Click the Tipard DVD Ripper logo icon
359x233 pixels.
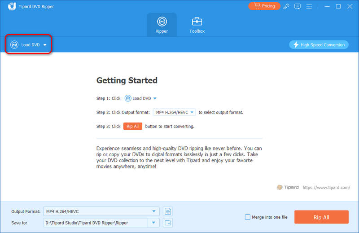[x=12, y=6]
